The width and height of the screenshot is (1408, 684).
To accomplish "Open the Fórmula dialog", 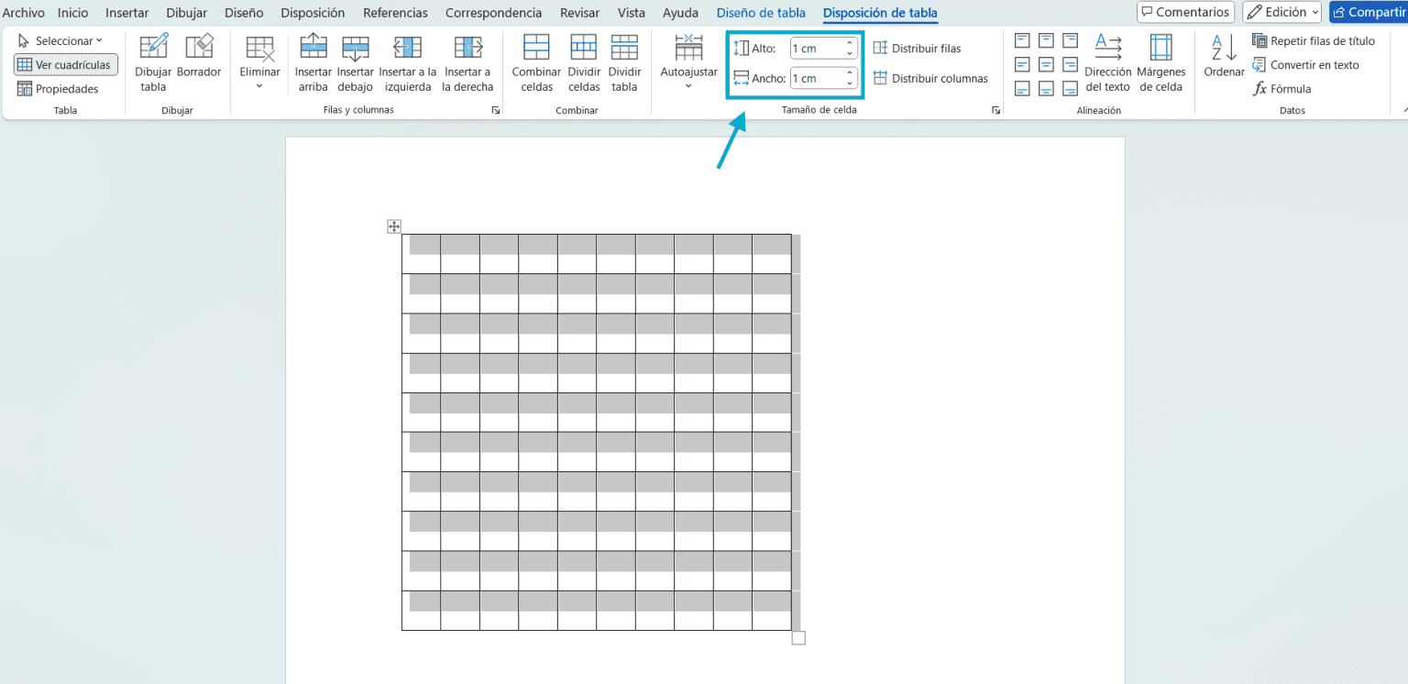I will pos(1282,88).
